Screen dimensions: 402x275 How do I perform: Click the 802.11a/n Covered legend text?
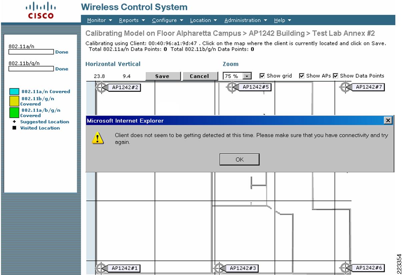coord(46,92)
